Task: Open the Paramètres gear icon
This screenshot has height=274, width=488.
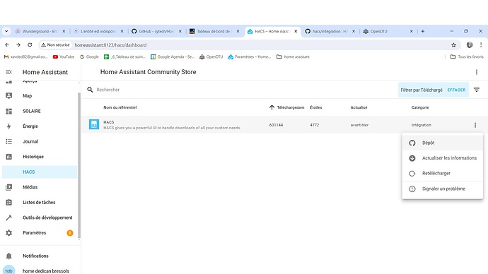Action: tap(8, 232)
